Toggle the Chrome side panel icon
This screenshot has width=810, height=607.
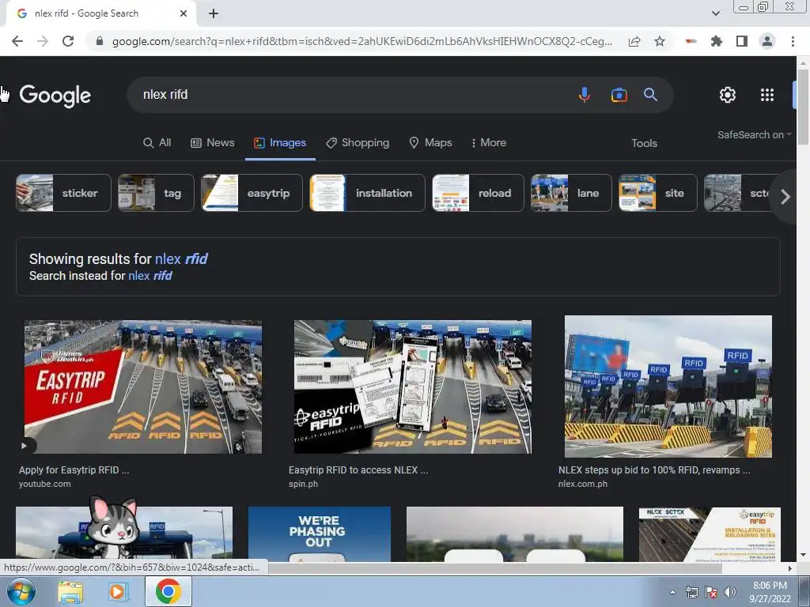click(x=742, y=41)
